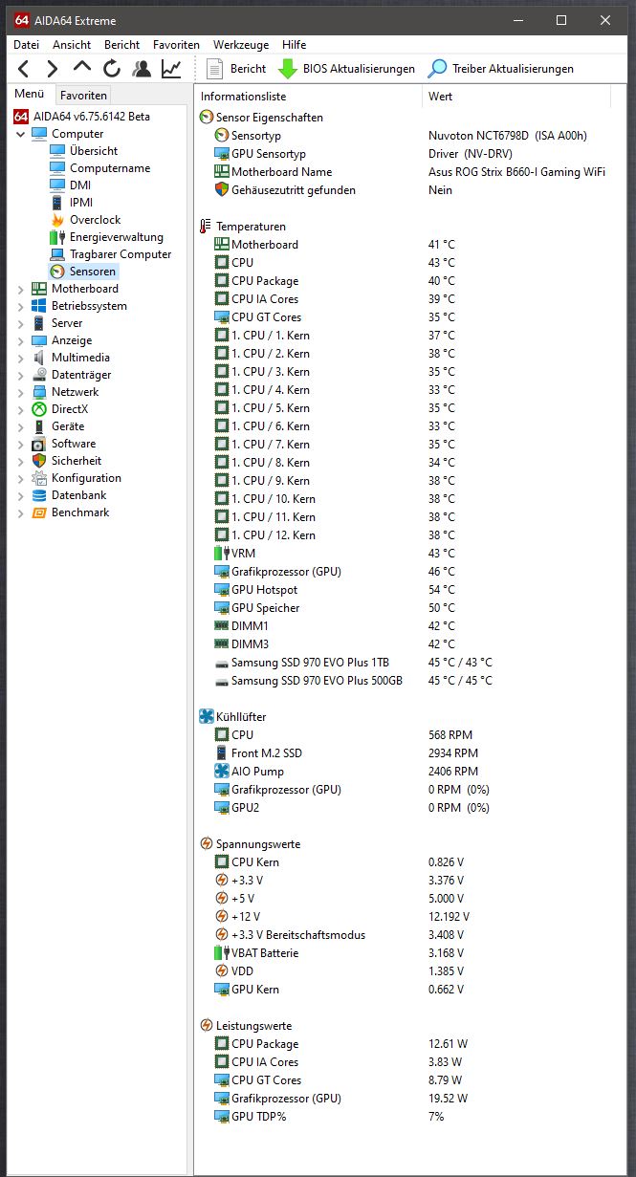Open the Bericht menu

click(122, 45)
